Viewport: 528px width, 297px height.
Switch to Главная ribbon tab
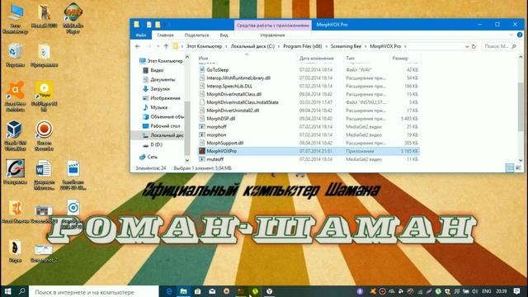165,35
